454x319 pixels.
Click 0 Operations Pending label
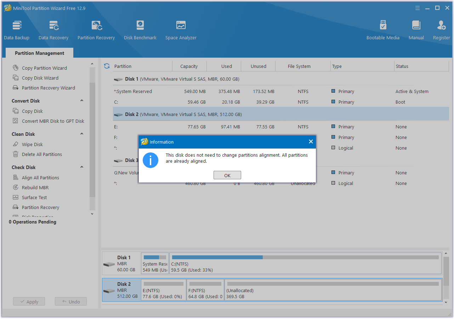[x=33, y=222]
